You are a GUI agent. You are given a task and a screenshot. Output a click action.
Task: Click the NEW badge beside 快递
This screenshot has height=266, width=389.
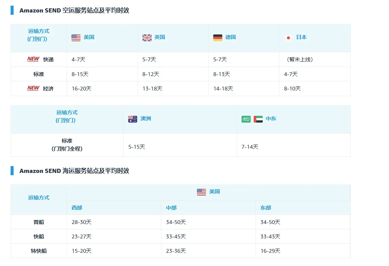click(x=33, y=59)
